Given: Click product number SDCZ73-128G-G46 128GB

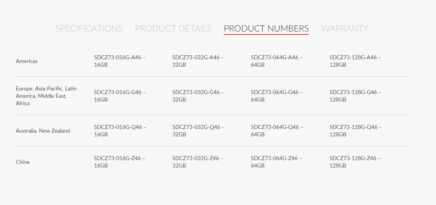Looking at the screenshot, I should coord(355,96).
